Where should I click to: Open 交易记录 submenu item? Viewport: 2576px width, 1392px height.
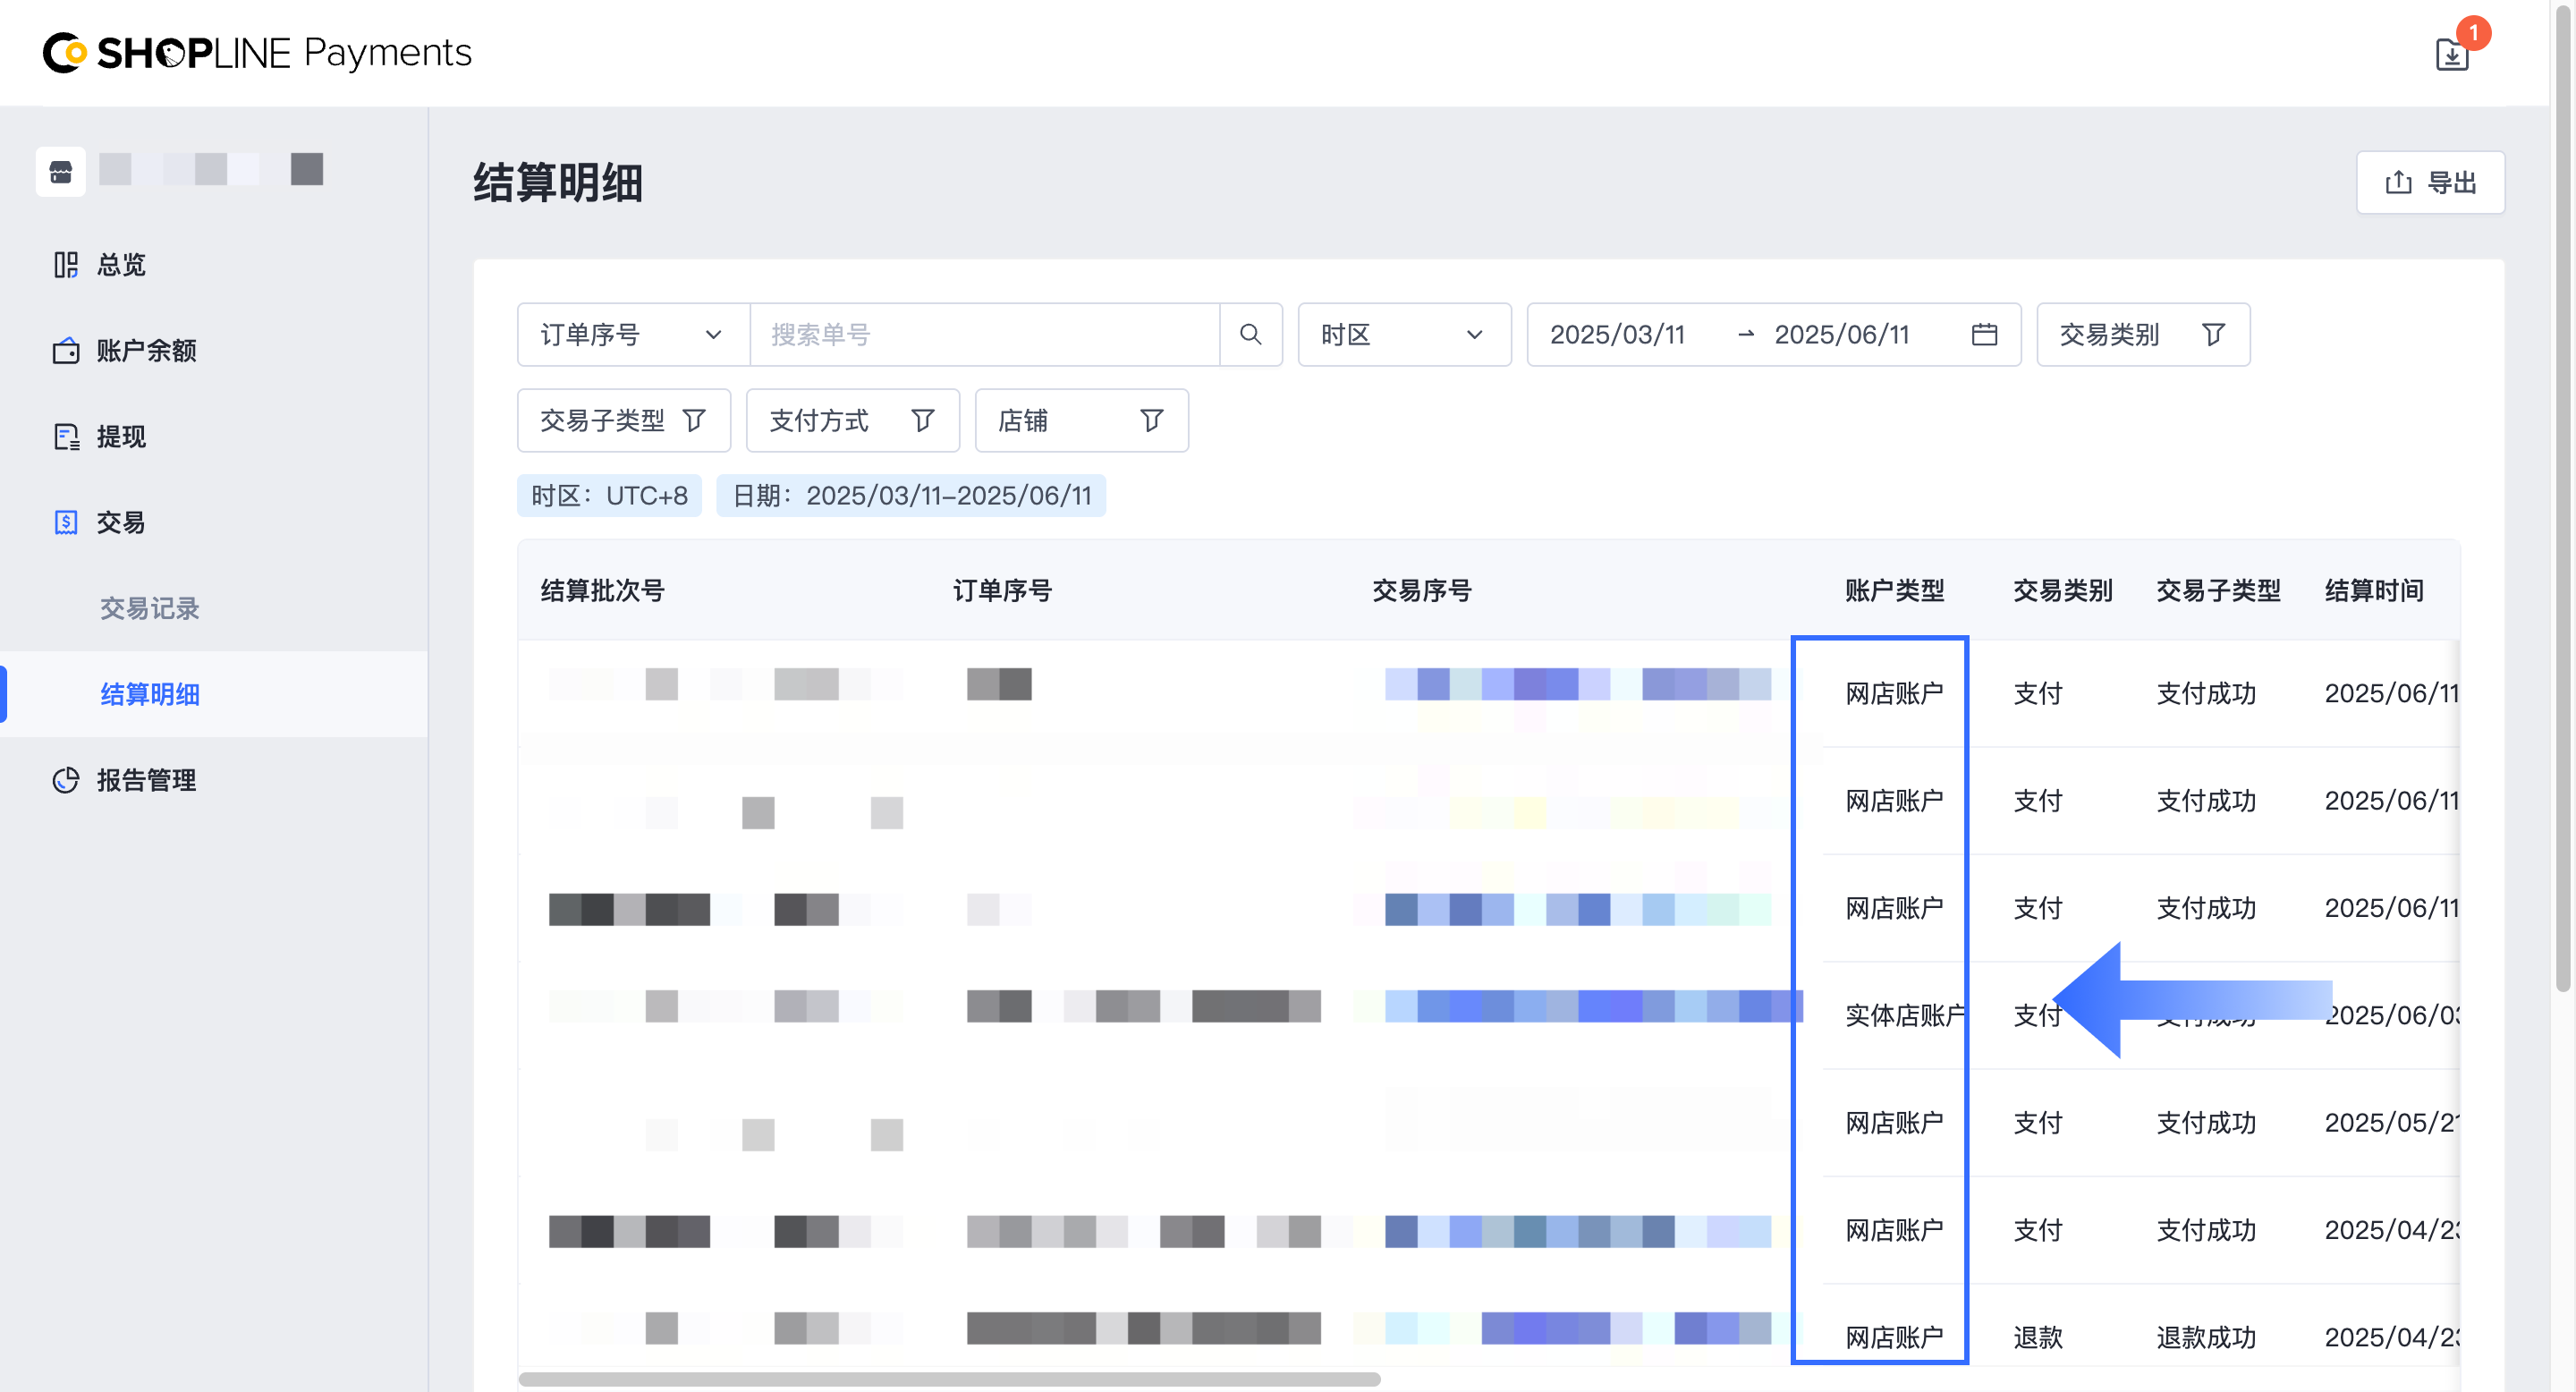pyautogui.click(x=149, y=609)
